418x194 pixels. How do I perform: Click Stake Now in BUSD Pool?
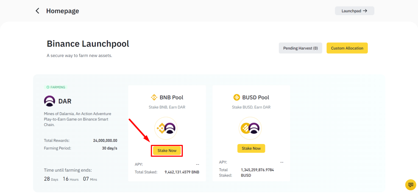(x=251, y=148)
